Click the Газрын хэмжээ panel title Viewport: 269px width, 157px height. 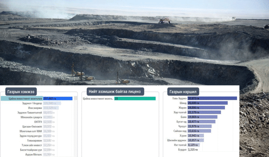[21, 91]
